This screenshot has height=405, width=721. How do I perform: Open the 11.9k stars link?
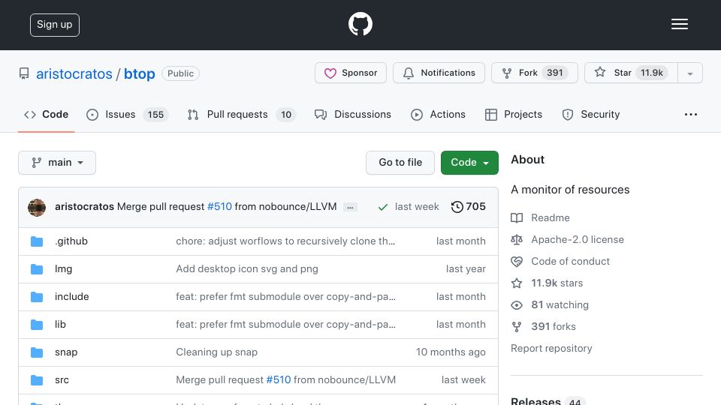point(557,283)
